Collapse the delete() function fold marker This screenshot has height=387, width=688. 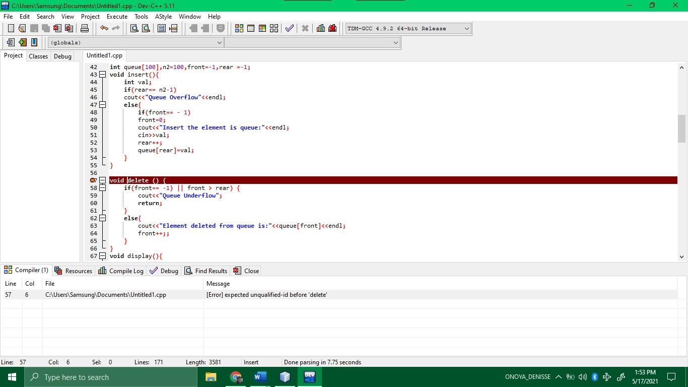[103, 180]
